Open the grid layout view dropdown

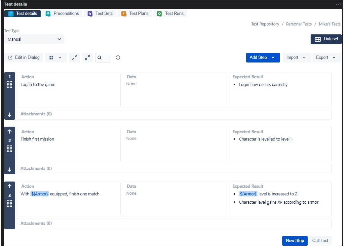coord(56,58)
